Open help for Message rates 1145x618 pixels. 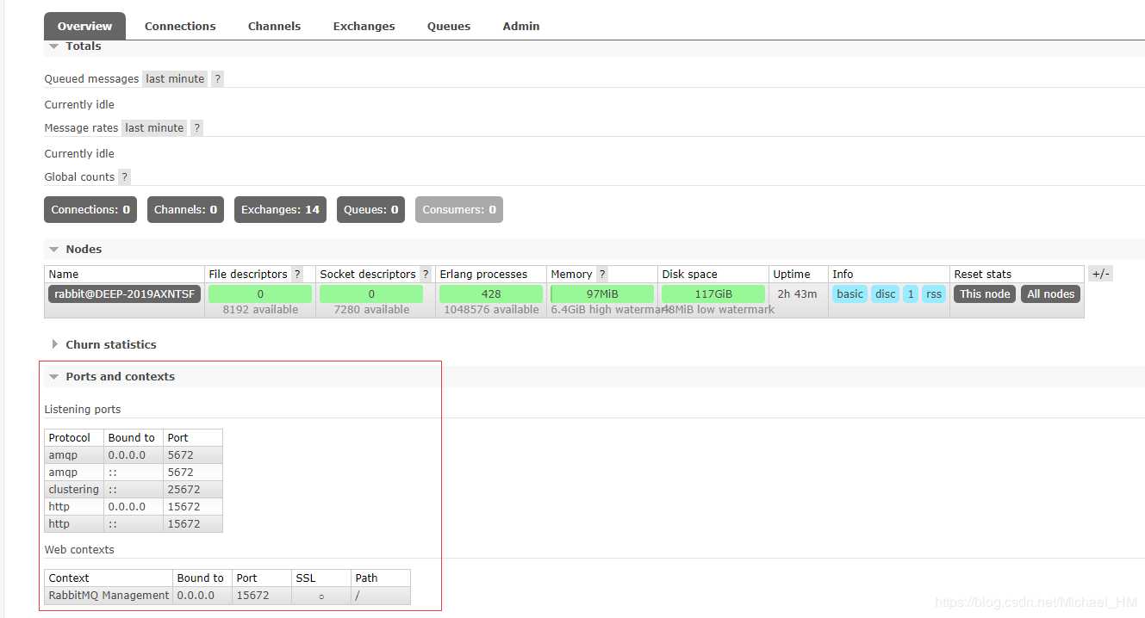coord(196,127)
